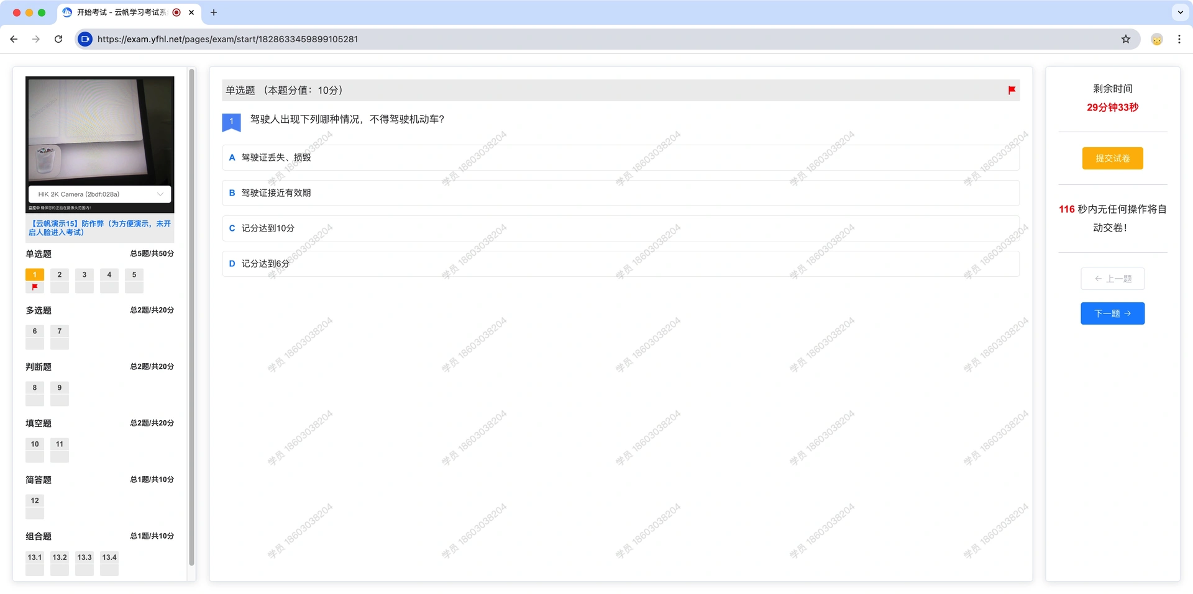Open combined question 13.1
This screenshot has height=594, width=1193.
coord(35,563)
